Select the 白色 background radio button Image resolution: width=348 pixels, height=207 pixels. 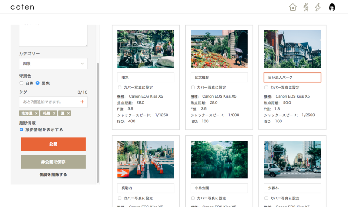[x=21, y=83]
